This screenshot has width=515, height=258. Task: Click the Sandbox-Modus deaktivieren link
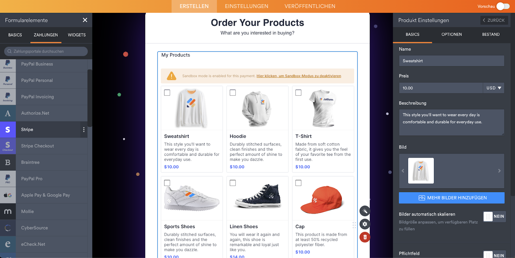[299, 76]
